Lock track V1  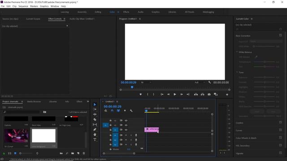[x=110, y=130]
